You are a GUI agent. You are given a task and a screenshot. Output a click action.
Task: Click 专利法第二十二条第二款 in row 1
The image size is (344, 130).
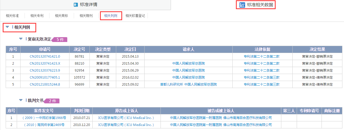(x=261, y=57)
